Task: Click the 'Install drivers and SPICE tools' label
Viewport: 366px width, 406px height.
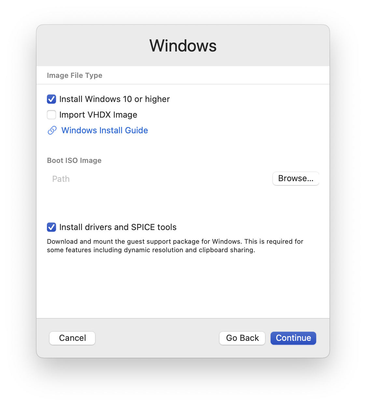Action: point(118,227)
